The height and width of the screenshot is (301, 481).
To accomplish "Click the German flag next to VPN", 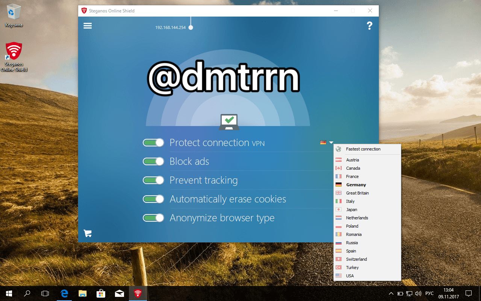I will click(323, 142).
